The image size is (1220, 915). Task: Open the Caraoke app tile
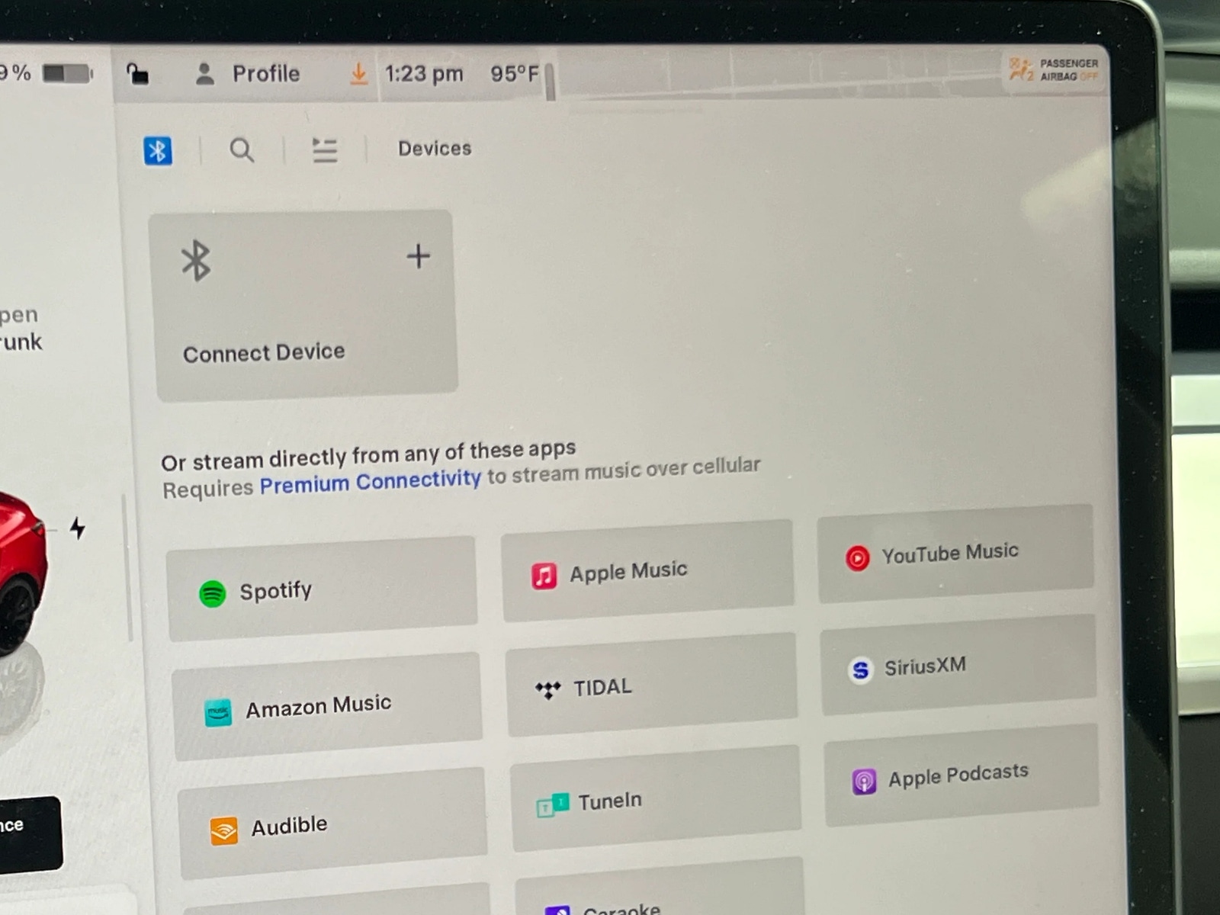[x=660, y=887]
